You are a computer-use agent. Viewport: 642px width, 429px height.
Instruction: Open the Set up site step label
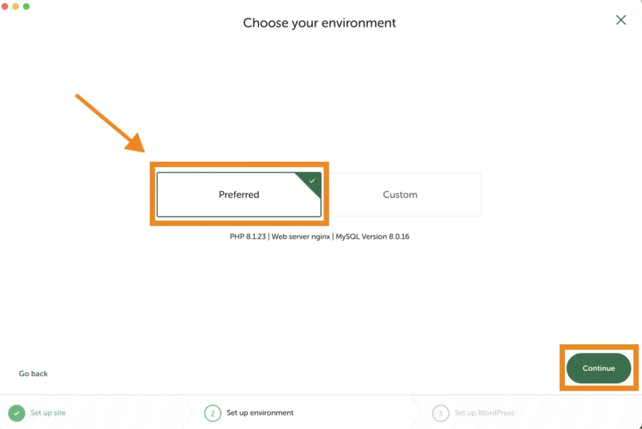(48, 413)
